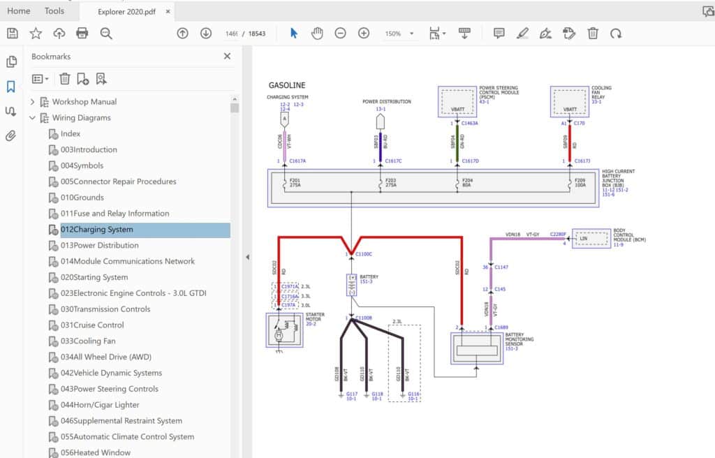Select the Hand pan tool
715x458 pixels.
coord(317,34)
